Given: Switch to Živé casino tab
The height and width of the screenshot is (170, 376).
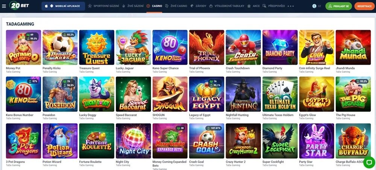Looking at the screenshot, I should pyautogui.click(x=176, y=6).
